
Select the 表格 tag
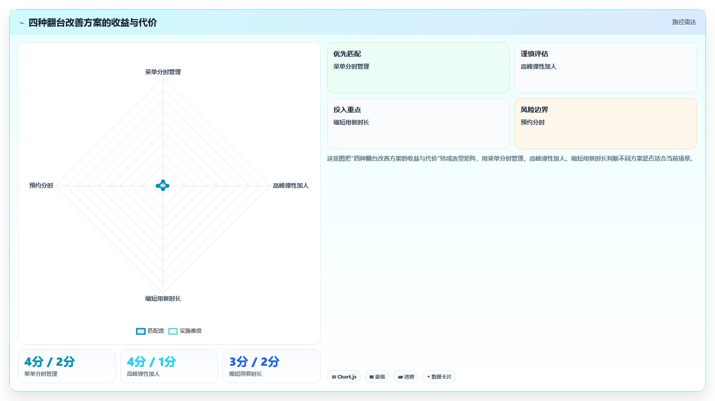pyautogui.click(x=377, y=377)
